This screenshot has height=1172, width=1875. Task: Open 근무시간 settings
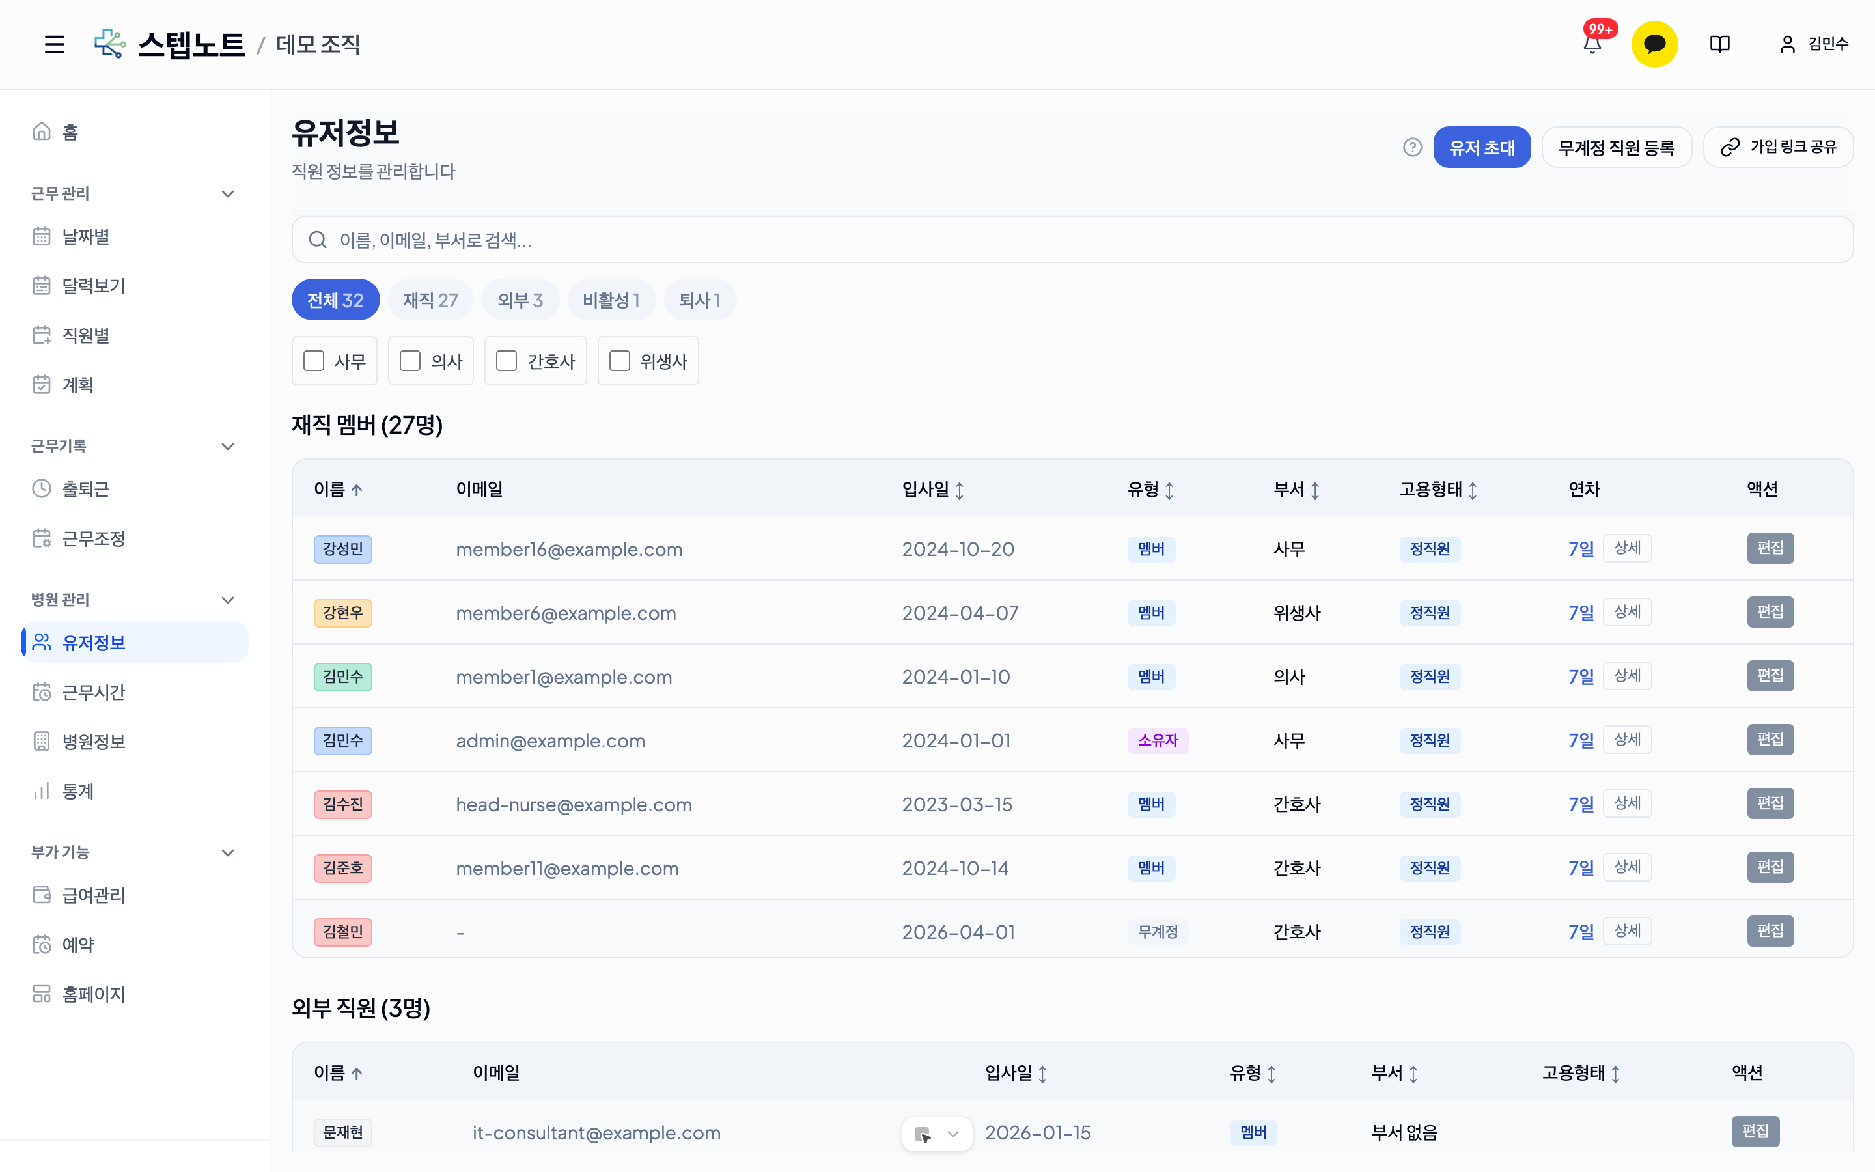pyautogui.click(x=134, y=691)
